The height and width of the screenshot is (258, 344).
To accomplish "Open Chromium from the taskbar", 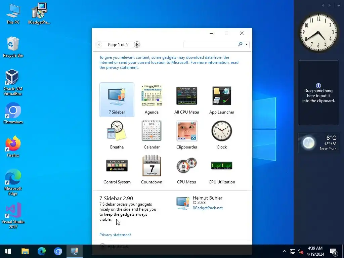I will tap(58, 251).
